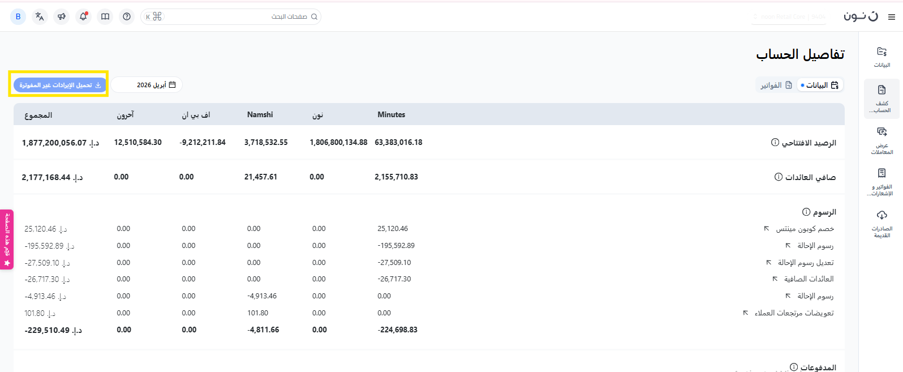Click تحميل الإيرادات غير المفوترة button

[x=59, y=85]
